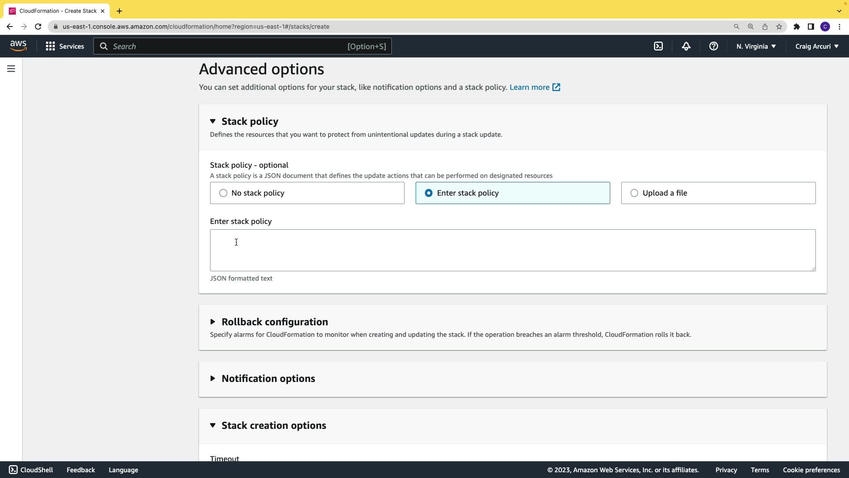
Task: Click the AWS logo home icon
Action: [x=18, y=46]
